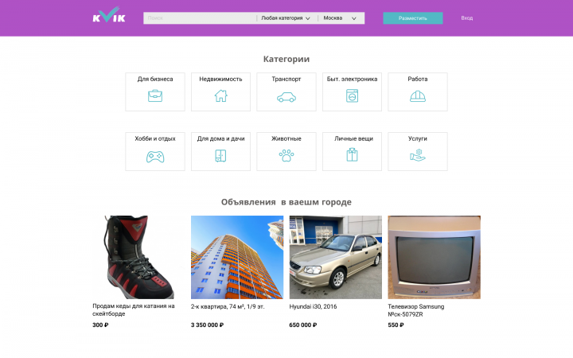Expand the 'Москва' city dropdown
The width and height of the screenshot is (573, 358).
340,18
